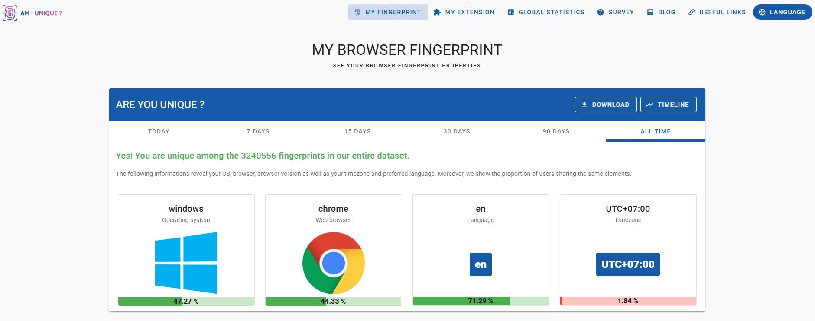Click the 44.33 % chrome progress bar
Image resolution: width=815 pixels, height=321 pixels.
pos(333,302)
